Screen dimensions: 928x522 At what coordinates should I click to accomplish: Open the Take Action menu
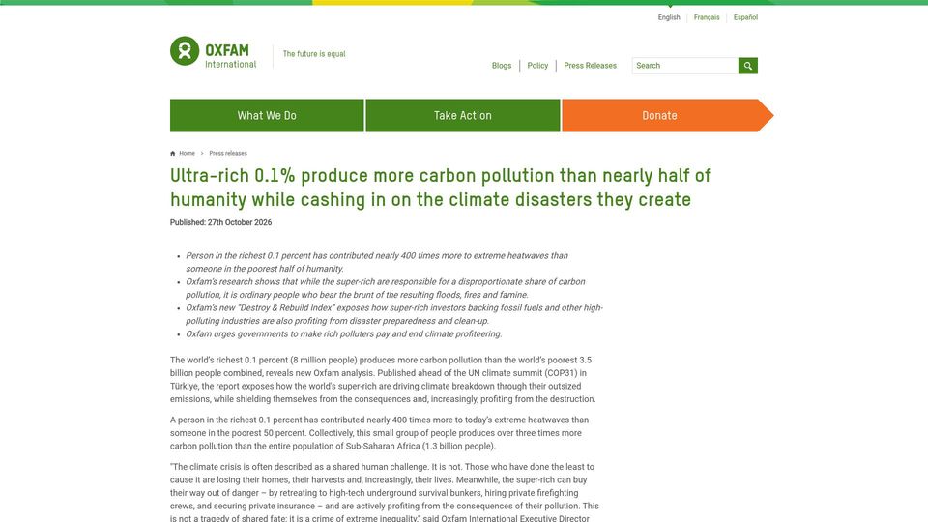pos(463,115)
